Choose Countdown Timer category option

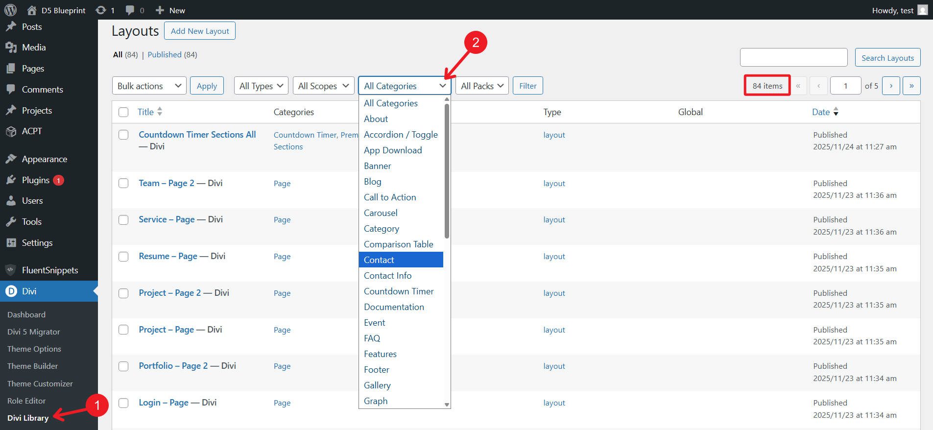click(401, 291)
